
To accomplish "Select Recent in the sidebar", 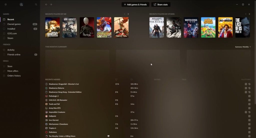I will (x=10, y=19).
